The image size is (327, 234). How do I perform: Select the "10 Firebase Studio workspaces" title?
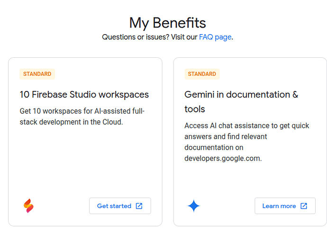[x=84, y=94]
